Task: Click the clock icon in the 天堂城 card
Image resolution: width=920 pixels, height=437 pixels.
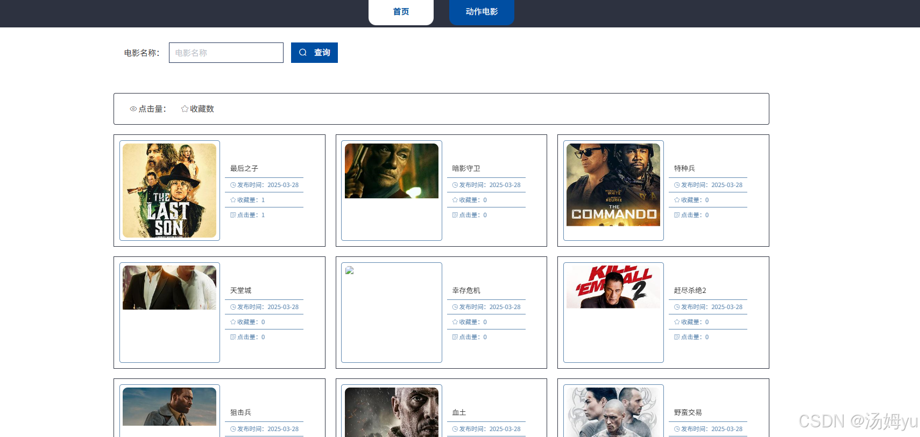Action: 233,307
